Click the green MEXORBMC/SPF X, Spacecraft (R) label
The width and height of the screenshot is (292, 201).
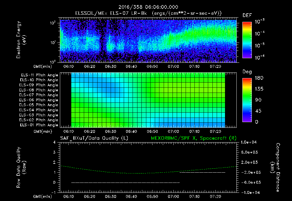tap(194, 138)
